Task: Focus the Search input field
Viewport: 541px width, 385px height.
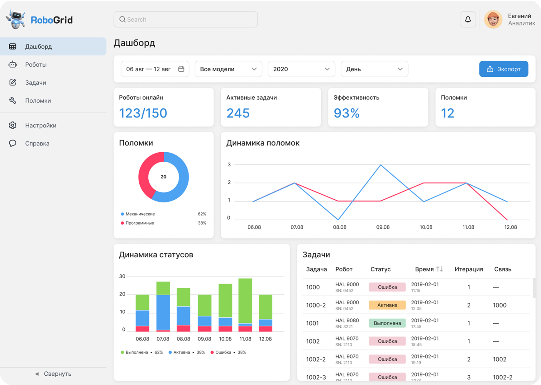Action: (186, 19)
